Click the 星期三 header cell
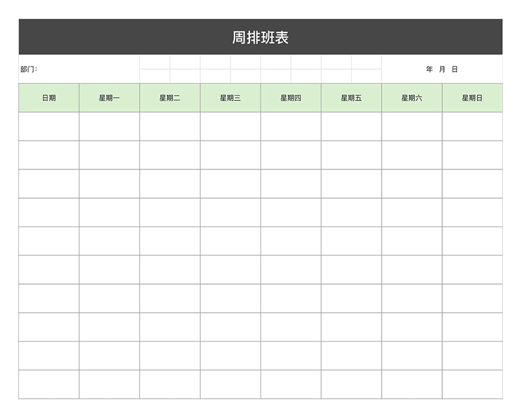This screenshot has width=521, height=409. point(231,98)
